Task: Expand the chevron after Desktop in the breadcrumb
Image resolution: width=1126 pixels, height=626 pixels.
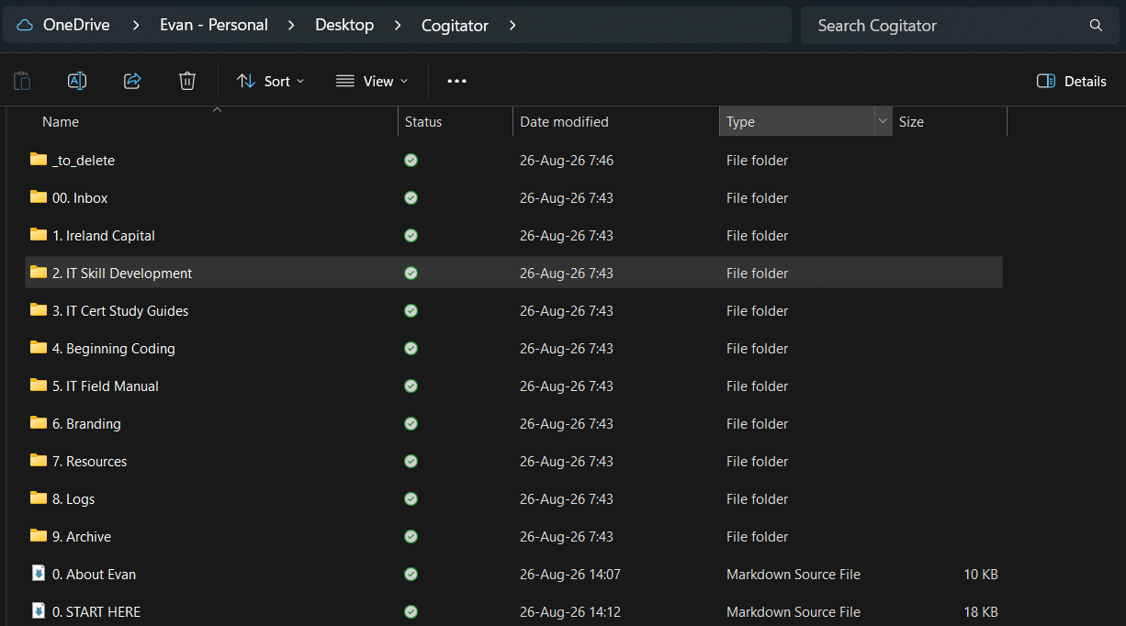Action: pyautogui.click(x=398, y=26)
